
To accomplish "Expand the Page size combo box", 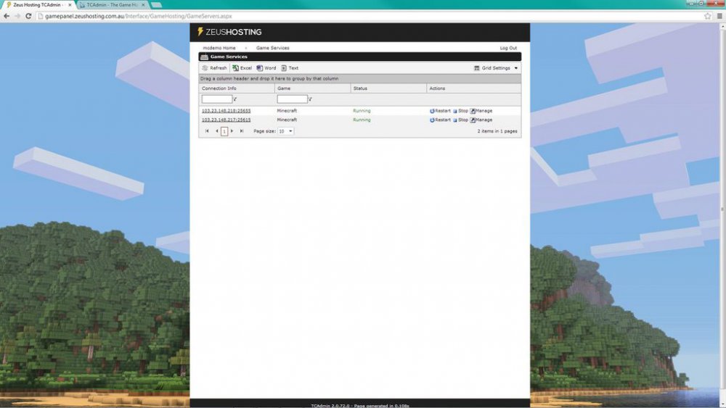I will [290, 131].
